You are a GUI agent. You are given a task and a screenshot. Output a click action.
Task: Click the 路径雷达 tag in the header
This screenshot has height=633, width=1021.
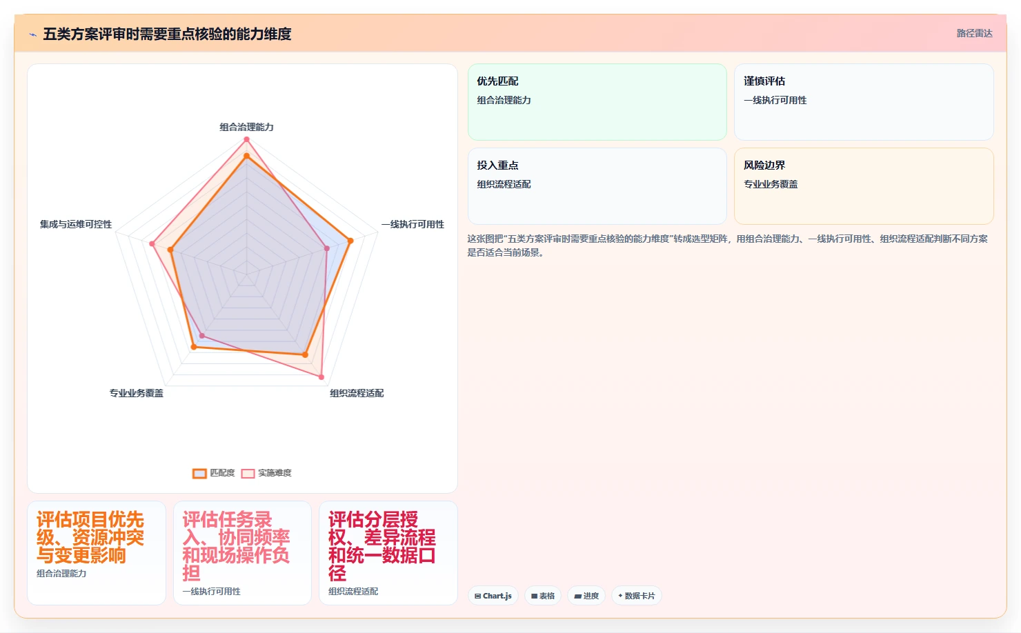pos(974,33)
